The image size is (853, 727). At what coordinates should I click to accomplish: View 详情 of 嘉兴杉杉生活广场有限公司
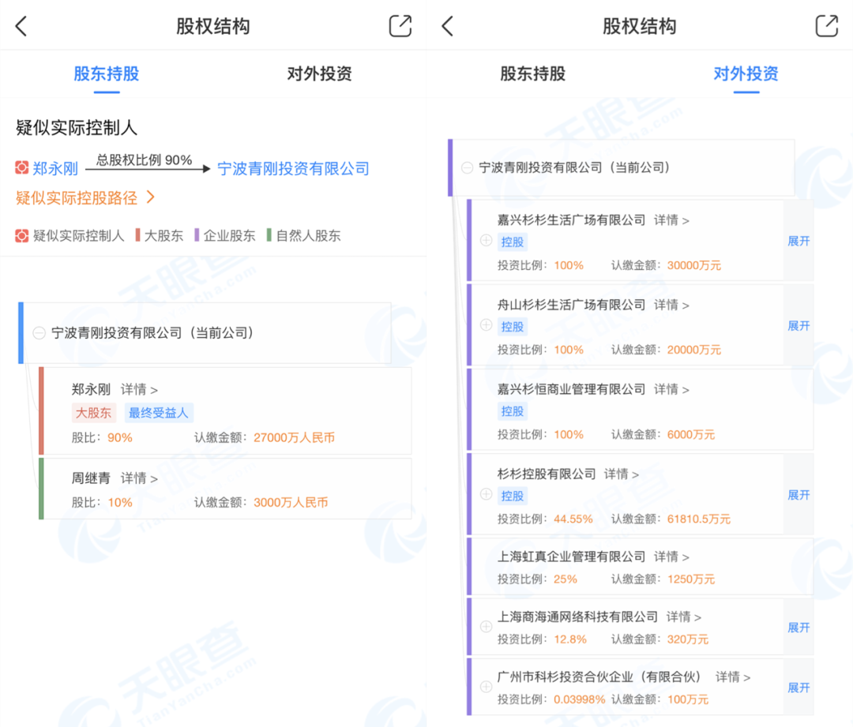coord(672,220)
